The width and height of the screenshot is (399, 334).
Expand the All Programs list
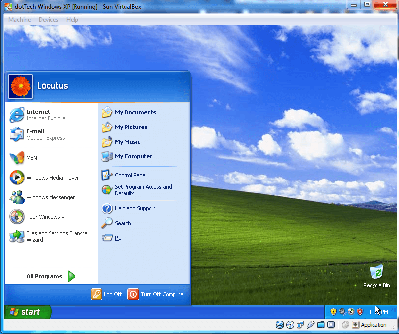tap(50, 276)
